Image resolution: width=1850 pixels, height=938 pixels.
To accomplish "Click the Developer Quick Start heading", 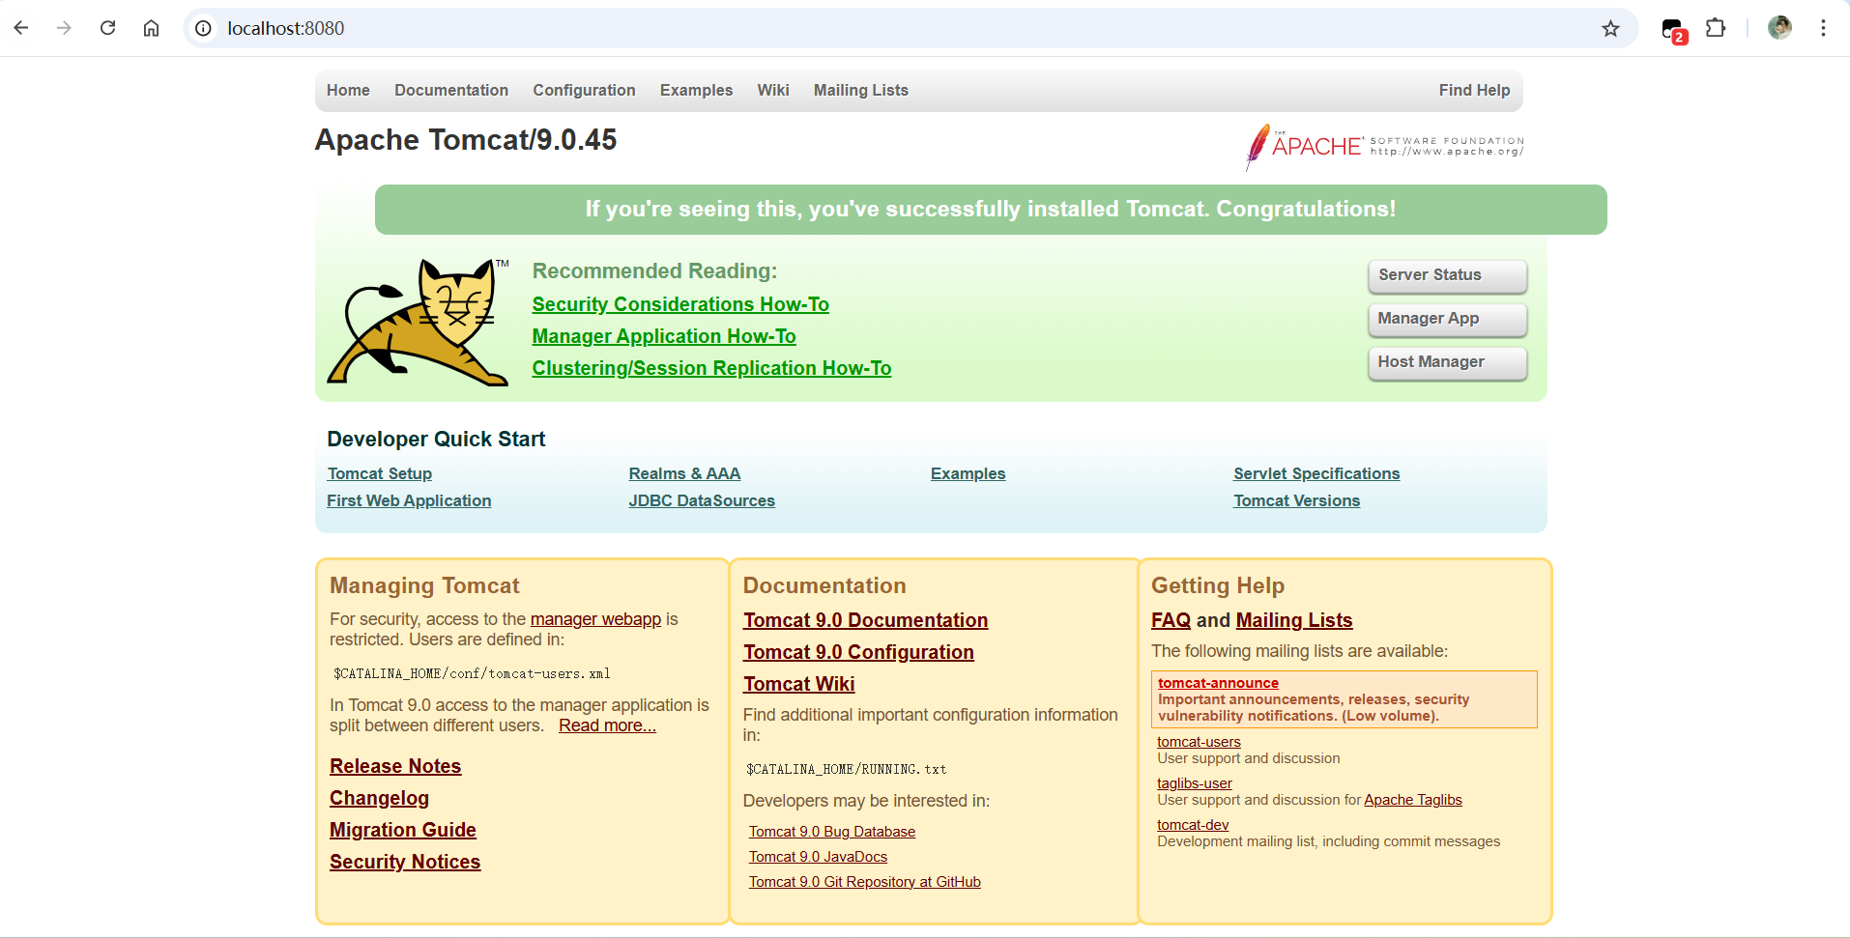I will click(x=436, y=440).
